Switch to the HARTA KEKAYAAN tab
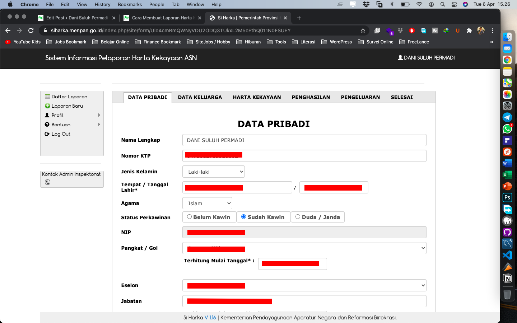Screen dimensions: 517x323 coord(257,97)
